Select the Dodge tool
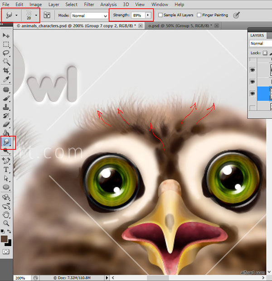The height and width of the screenshot is (281, 272). point(6,151)
